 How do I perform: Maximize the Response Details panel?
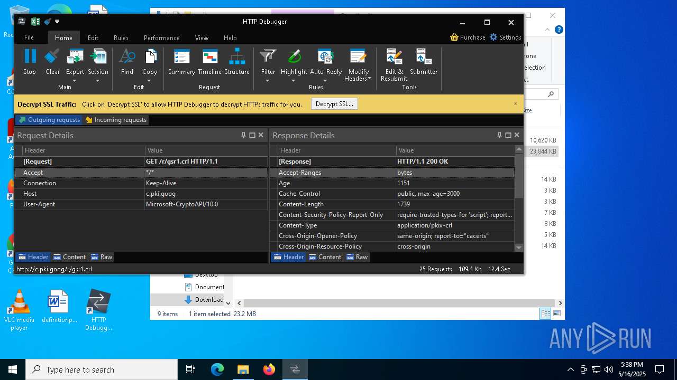[508, 135]
